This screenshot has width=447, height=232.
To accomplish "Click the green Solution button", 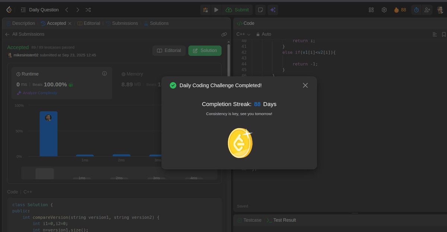I will click(x=205, y=50).
